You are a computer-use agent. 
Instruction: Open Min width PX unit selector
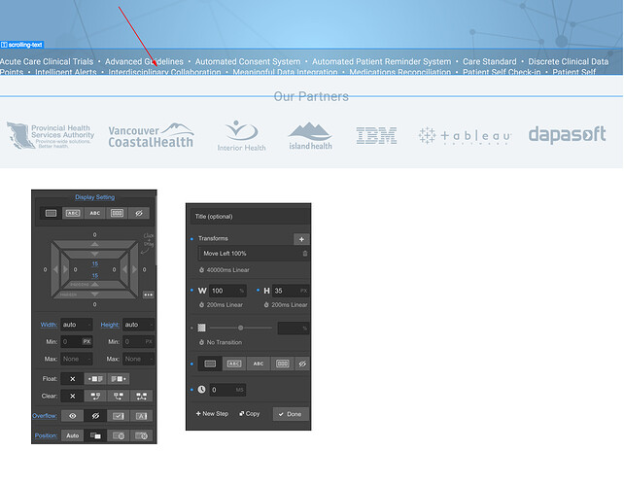point(87,341)
